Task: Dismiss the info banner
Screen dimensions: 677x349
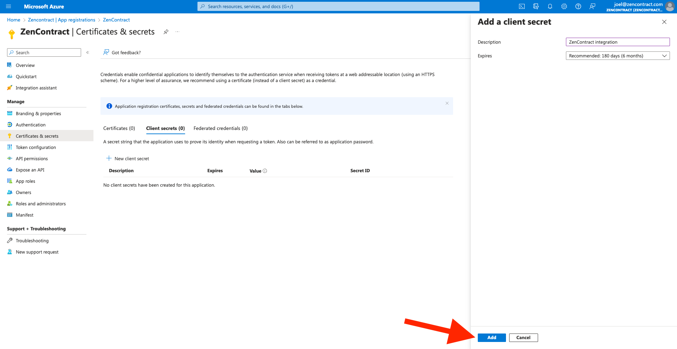Action: click(x=447, y=103)
